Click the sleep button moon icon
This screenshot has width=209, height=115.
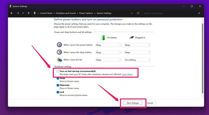coord(60,52)
